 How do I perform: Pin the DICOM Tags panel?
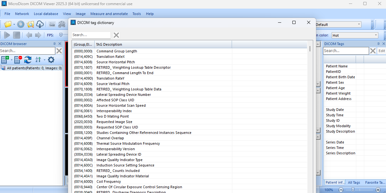[x=378, y=44]
